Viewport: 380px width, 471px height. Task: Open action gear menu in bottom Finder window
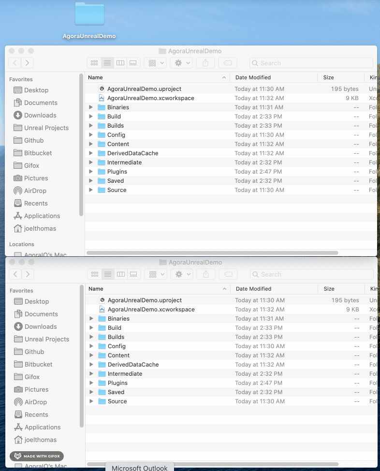(x=182, y=274)
